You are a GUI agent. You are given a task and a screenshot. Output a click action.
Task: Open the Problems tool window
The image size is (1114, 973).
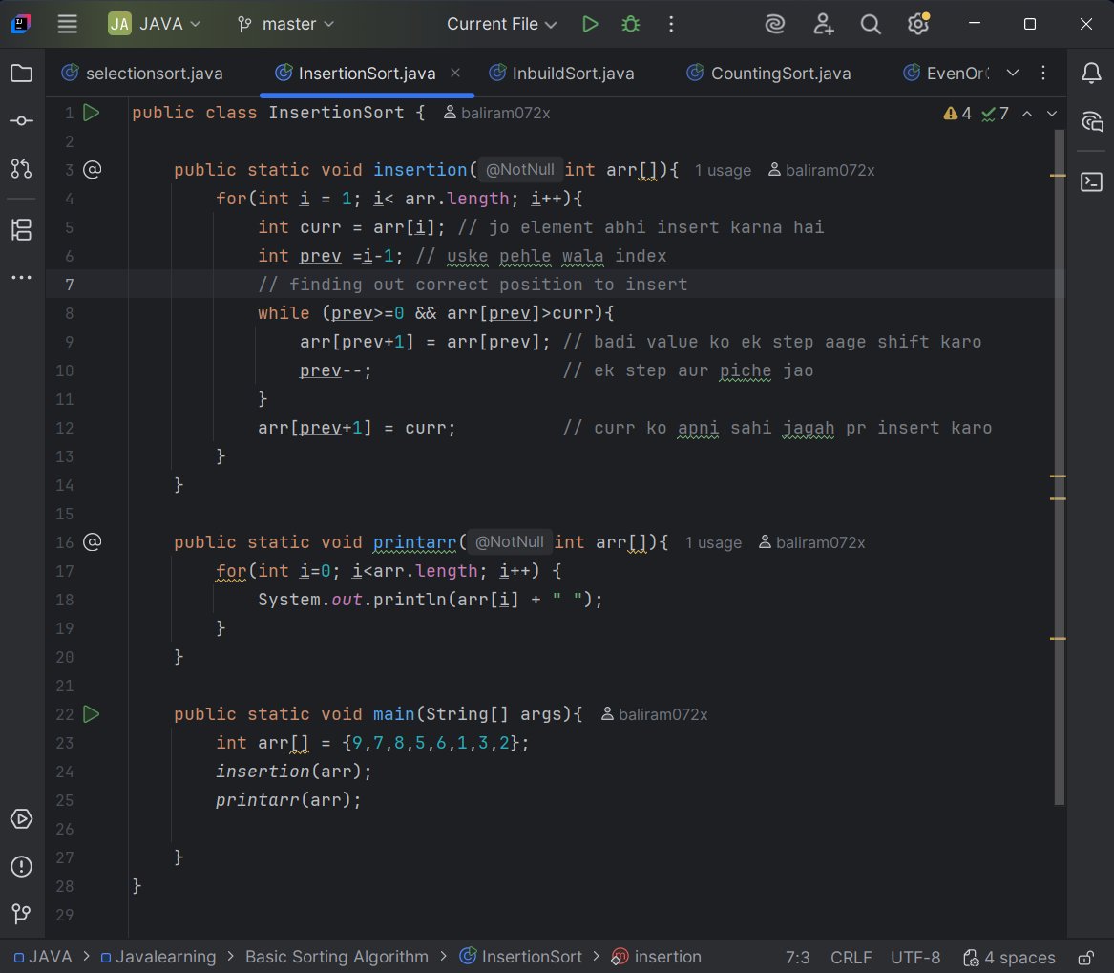(21, 866)
